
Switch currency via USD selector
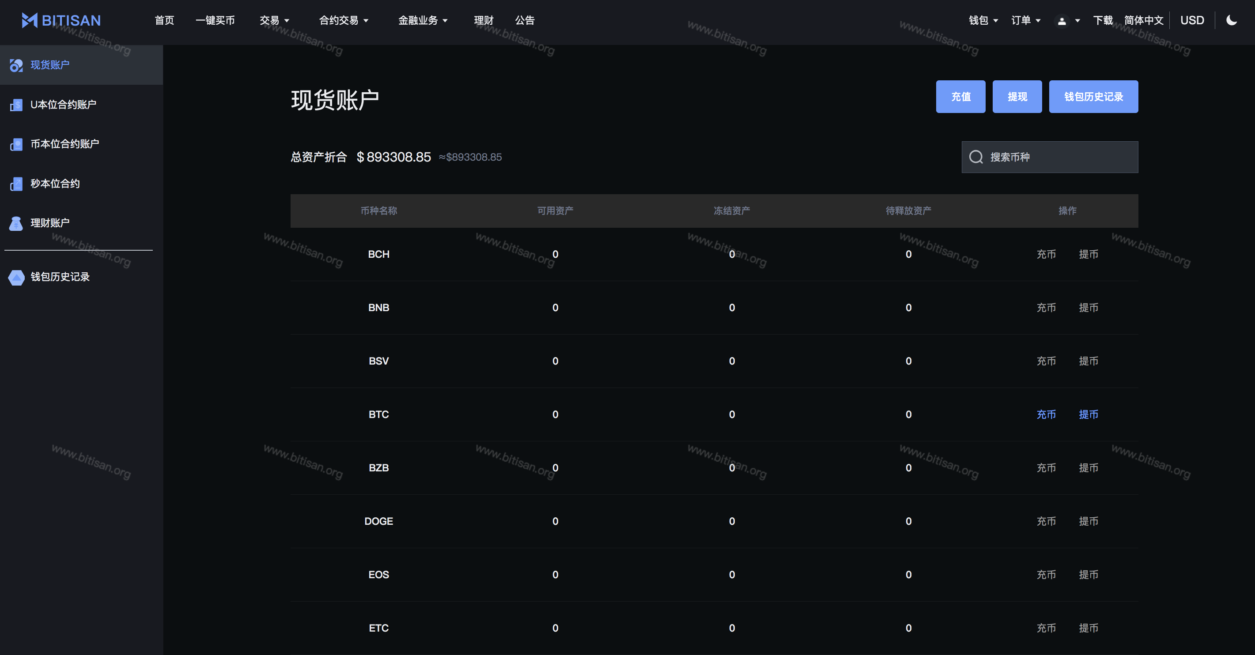(x=1192, y=20)
